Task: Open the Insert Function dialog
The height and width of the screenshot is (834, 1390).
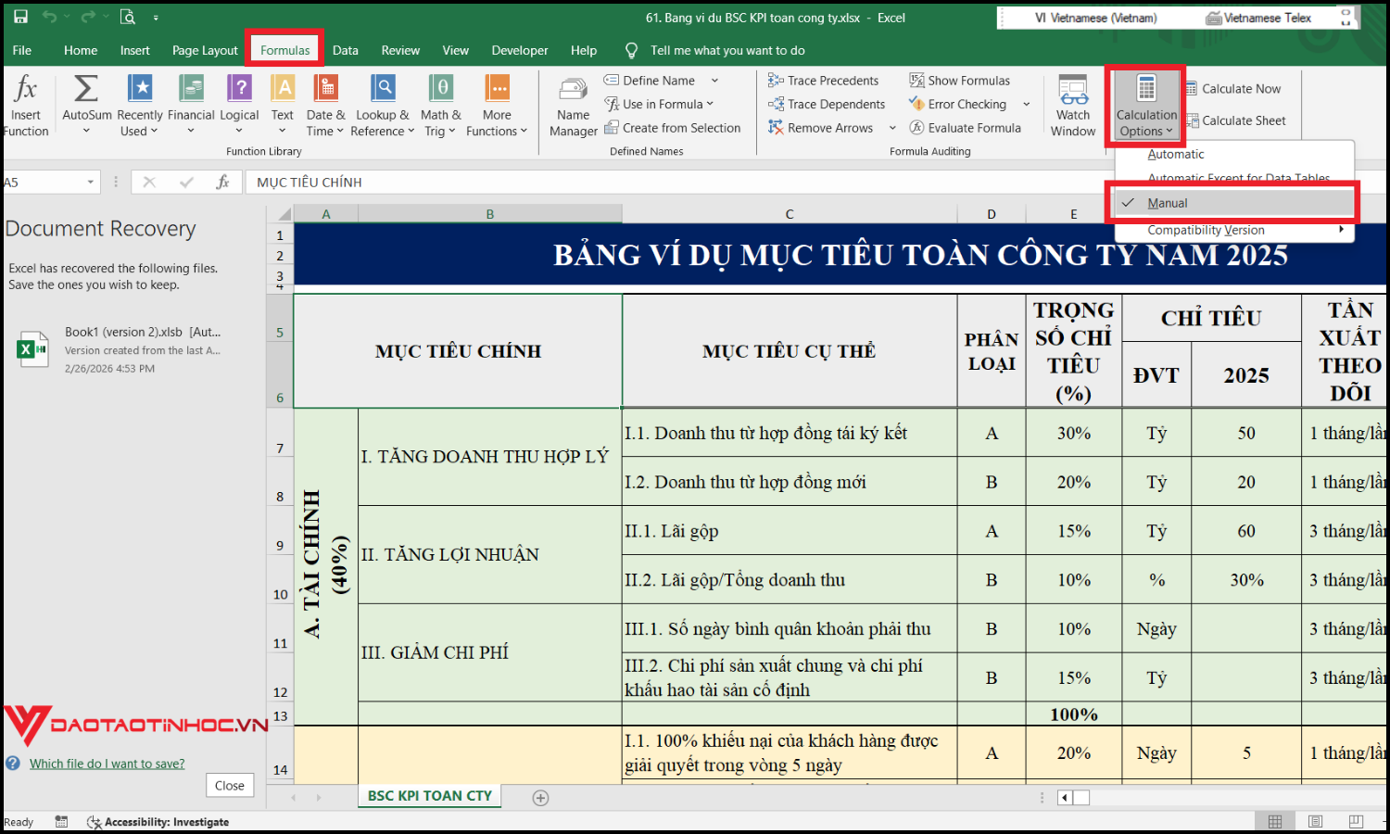Action: pyautogui.click(x=26, y=105)
